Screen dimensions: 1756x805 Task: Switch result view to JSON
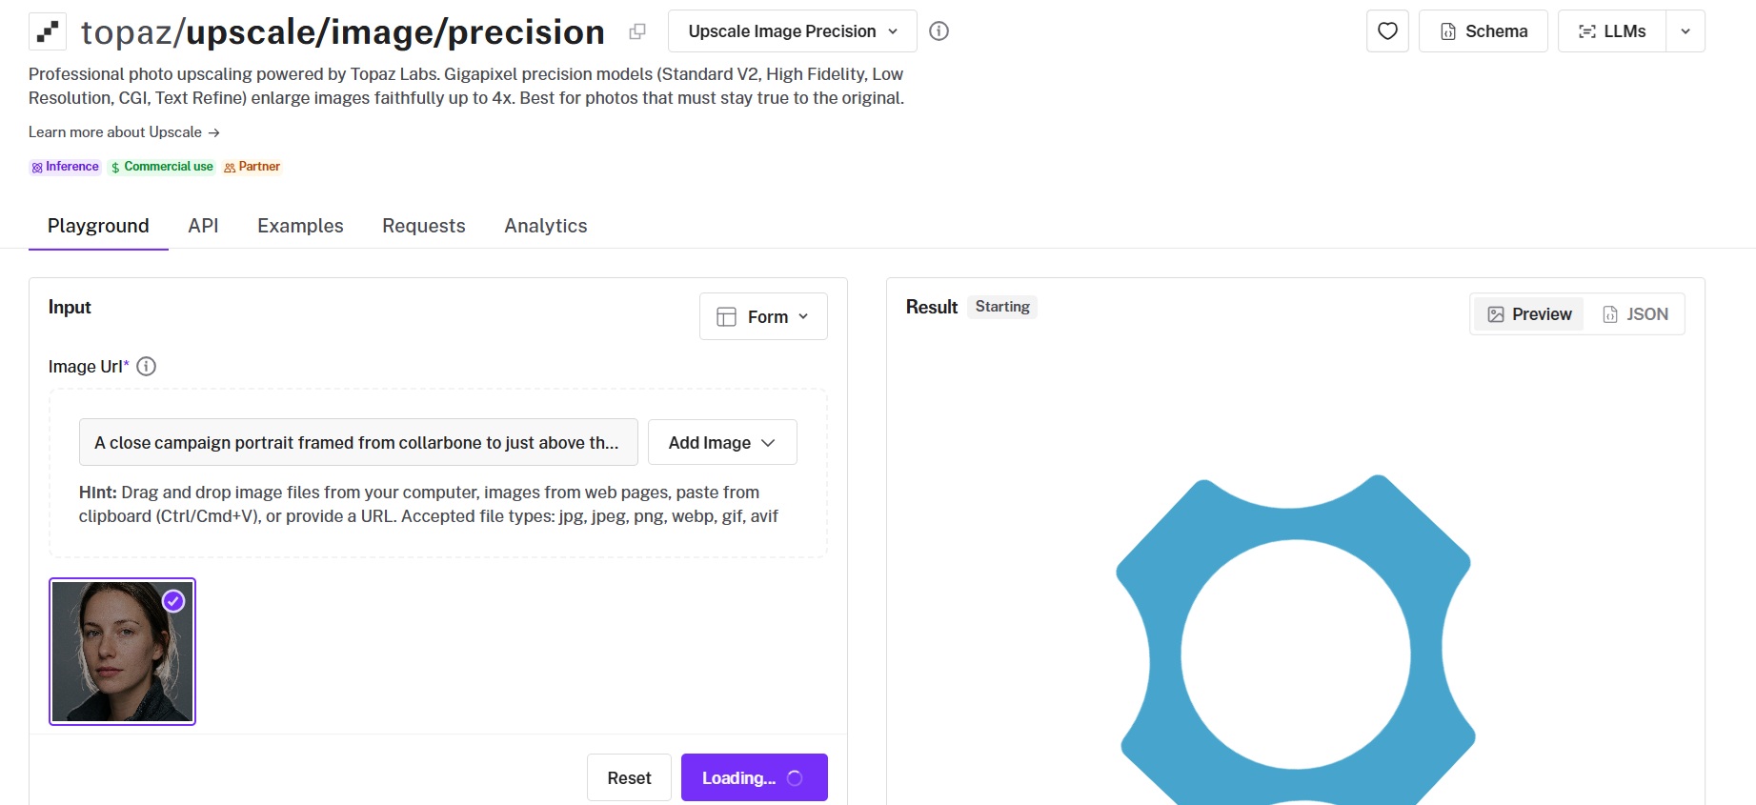(1635, 314)
